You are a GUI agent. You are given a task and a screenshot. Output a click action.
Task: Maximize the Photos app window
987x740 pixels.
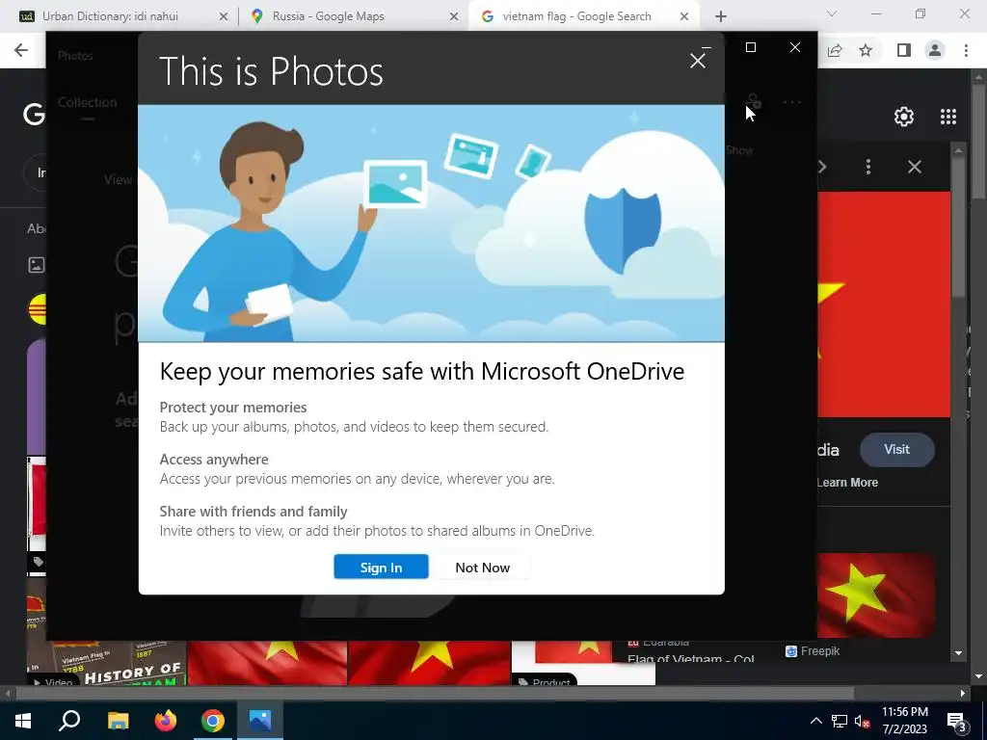(750, 48)
